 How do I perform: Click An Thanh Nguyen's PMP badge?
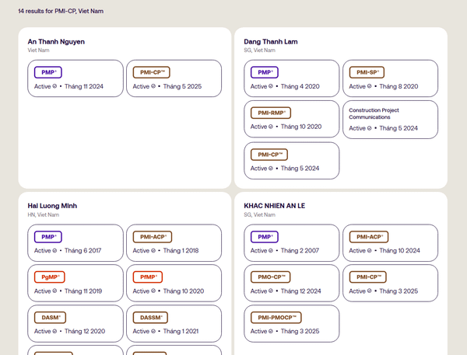click(48, 72)
